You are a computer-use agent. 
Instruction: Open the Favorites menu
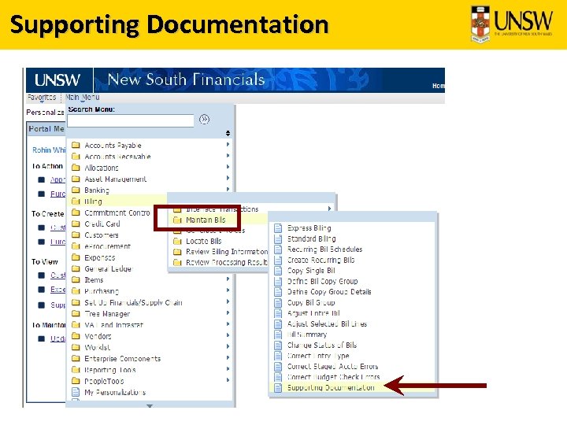(x=42, y=98)
